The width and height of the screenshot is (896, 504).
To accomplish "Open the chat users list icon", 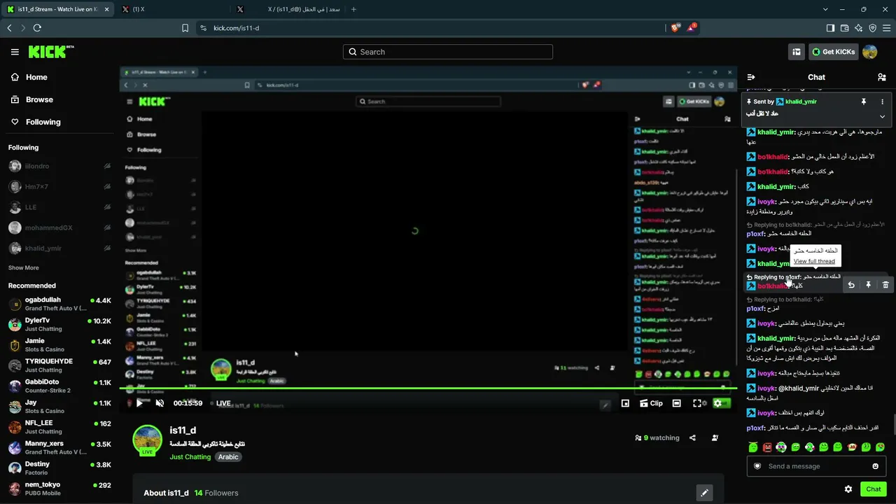I will (x=882, y=77).
